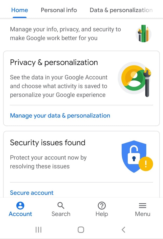Tap the Search label in bottom bar

61,214
